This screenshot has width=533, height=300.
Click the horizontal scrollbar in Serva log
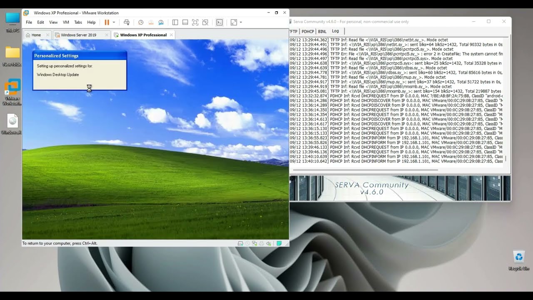click(x=365, y=170)
